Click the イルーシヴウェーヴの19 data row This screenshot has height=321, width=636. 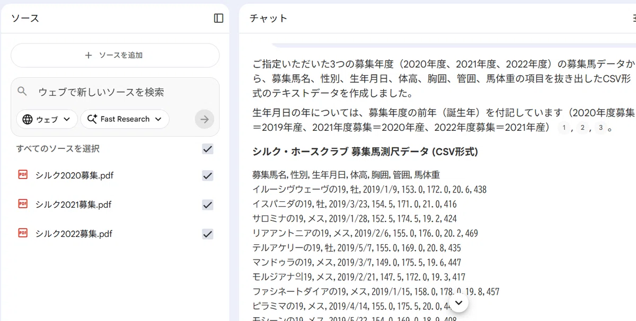pyautogui.click(x=369, y=189)
